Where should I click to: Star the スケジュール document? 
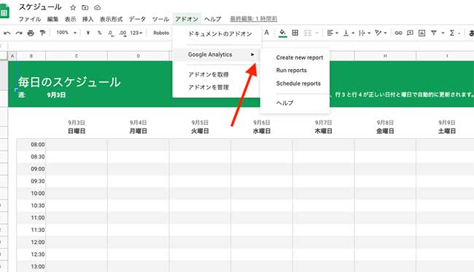(73, 7)
